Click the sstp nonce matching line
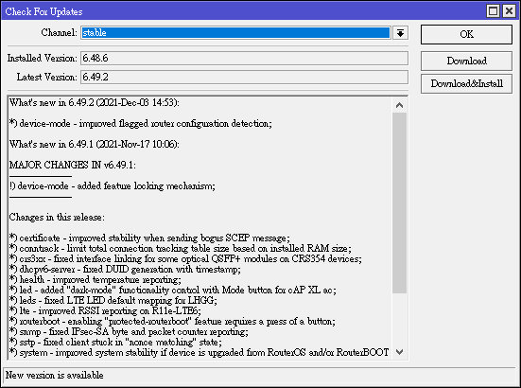521x388 pixels. [115, 343]
